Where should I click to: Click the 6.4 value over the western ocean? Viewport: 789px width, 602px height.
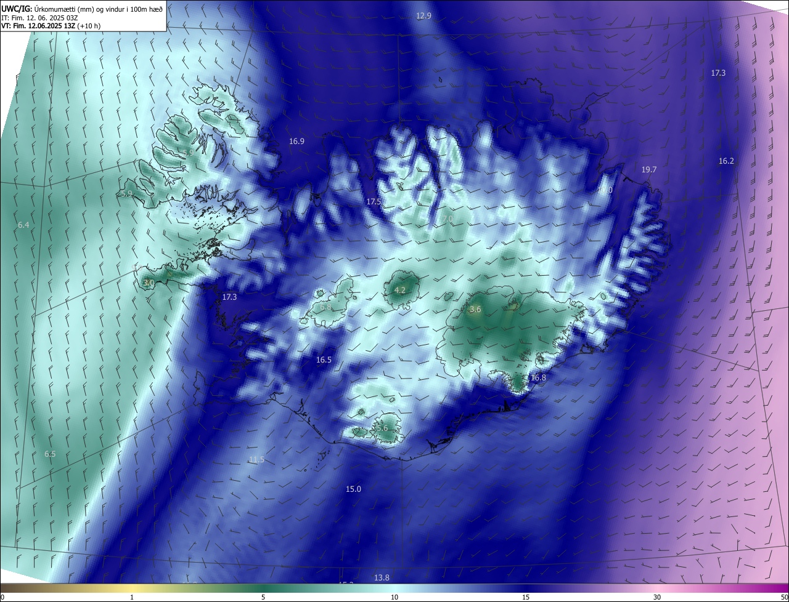point(23,225)
